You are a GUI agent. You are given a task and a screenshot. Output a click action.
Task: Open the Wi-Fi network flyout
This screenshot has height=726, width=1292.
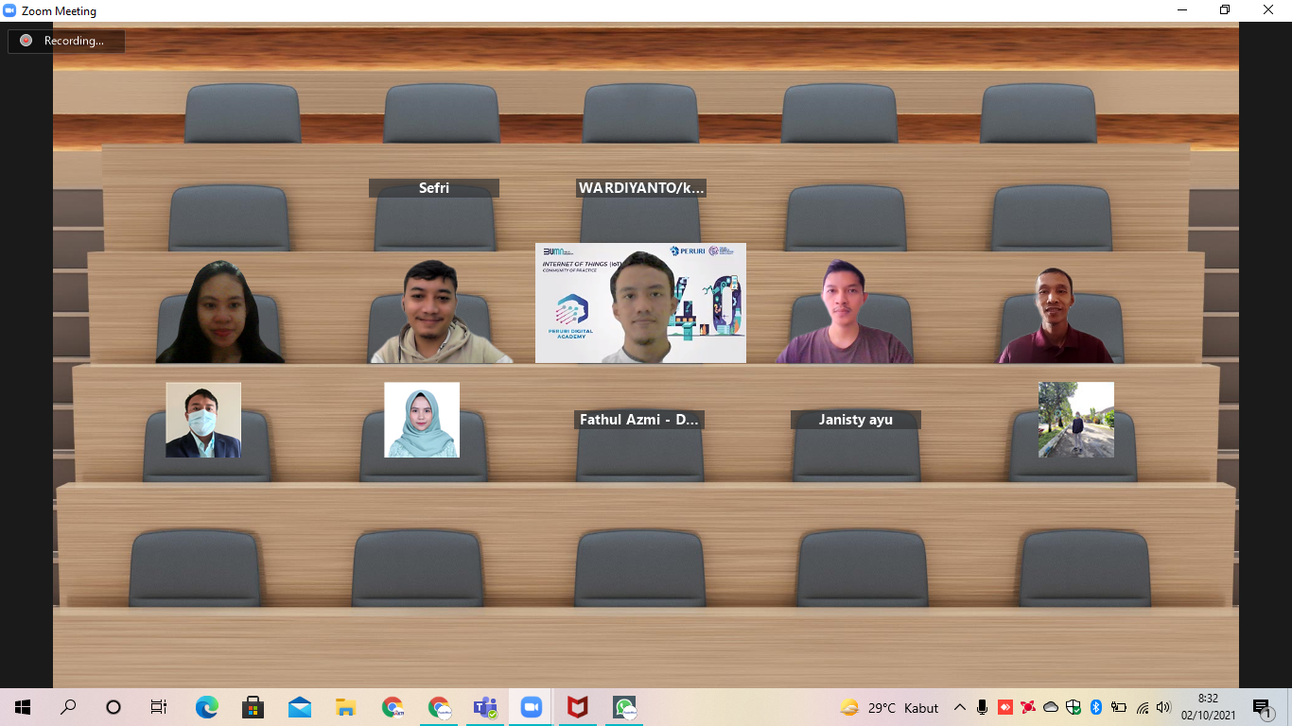(1142, 707)
